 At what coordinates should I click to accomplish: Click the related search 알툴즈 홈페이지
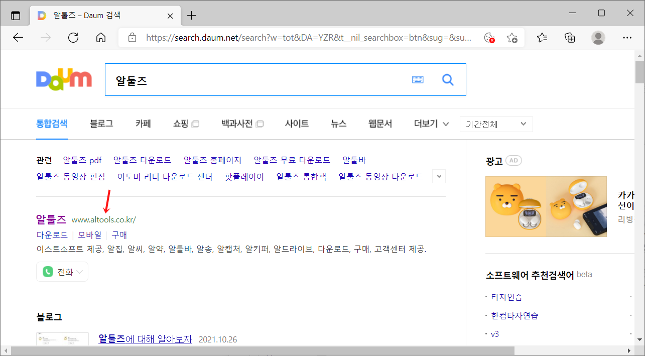pos(212,160)
